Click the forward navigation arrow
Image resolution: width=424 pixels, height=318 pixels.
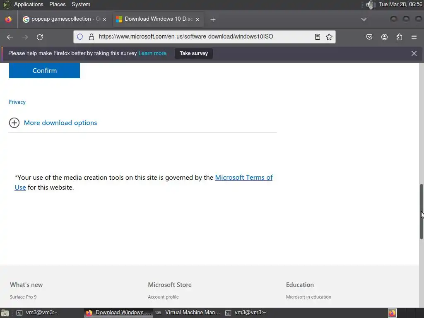point(25,37)
